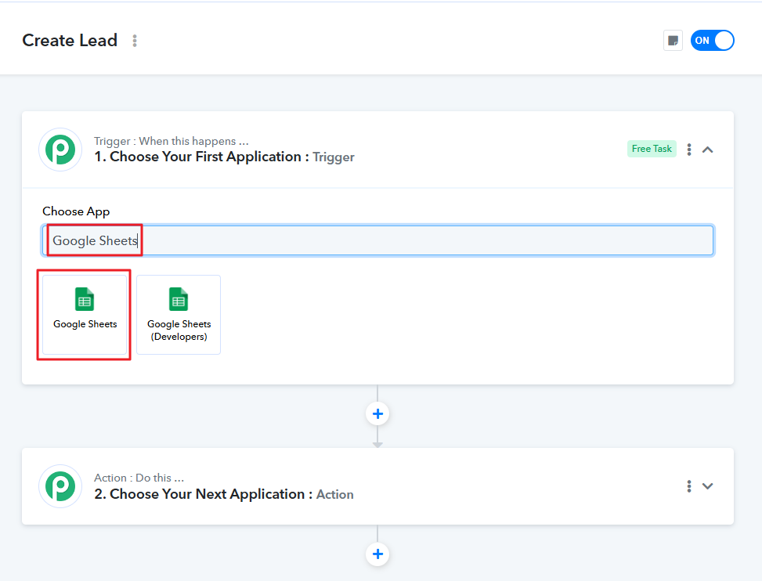Expand the Choose Your Next Application step
This screenshot has width=762, height=581.
(708, 486)
